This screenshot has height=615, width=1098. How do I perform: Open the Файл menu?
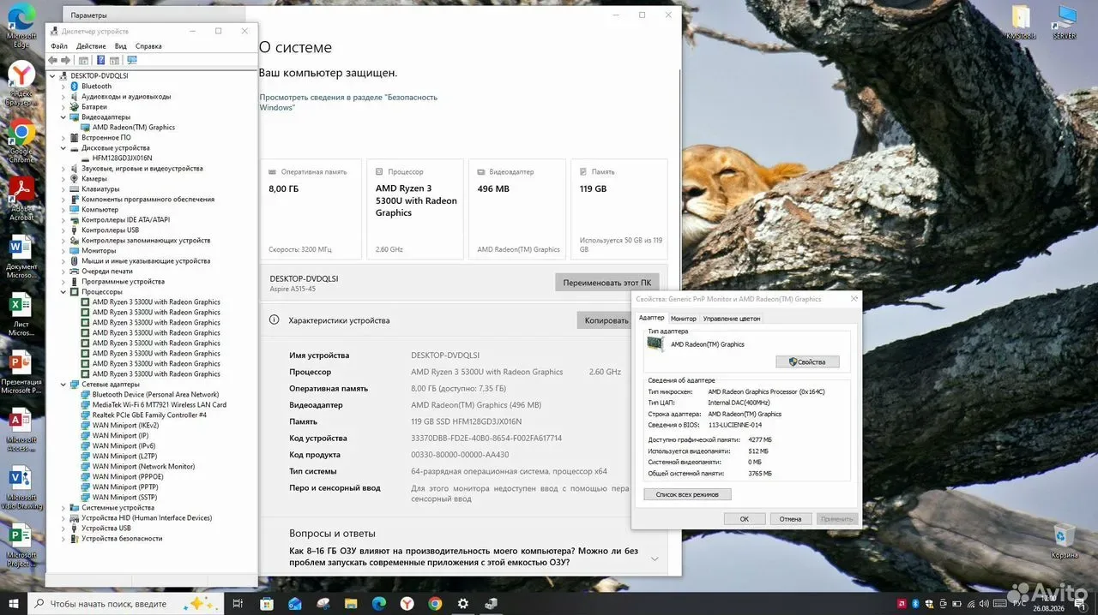click(x=58, y=46)
